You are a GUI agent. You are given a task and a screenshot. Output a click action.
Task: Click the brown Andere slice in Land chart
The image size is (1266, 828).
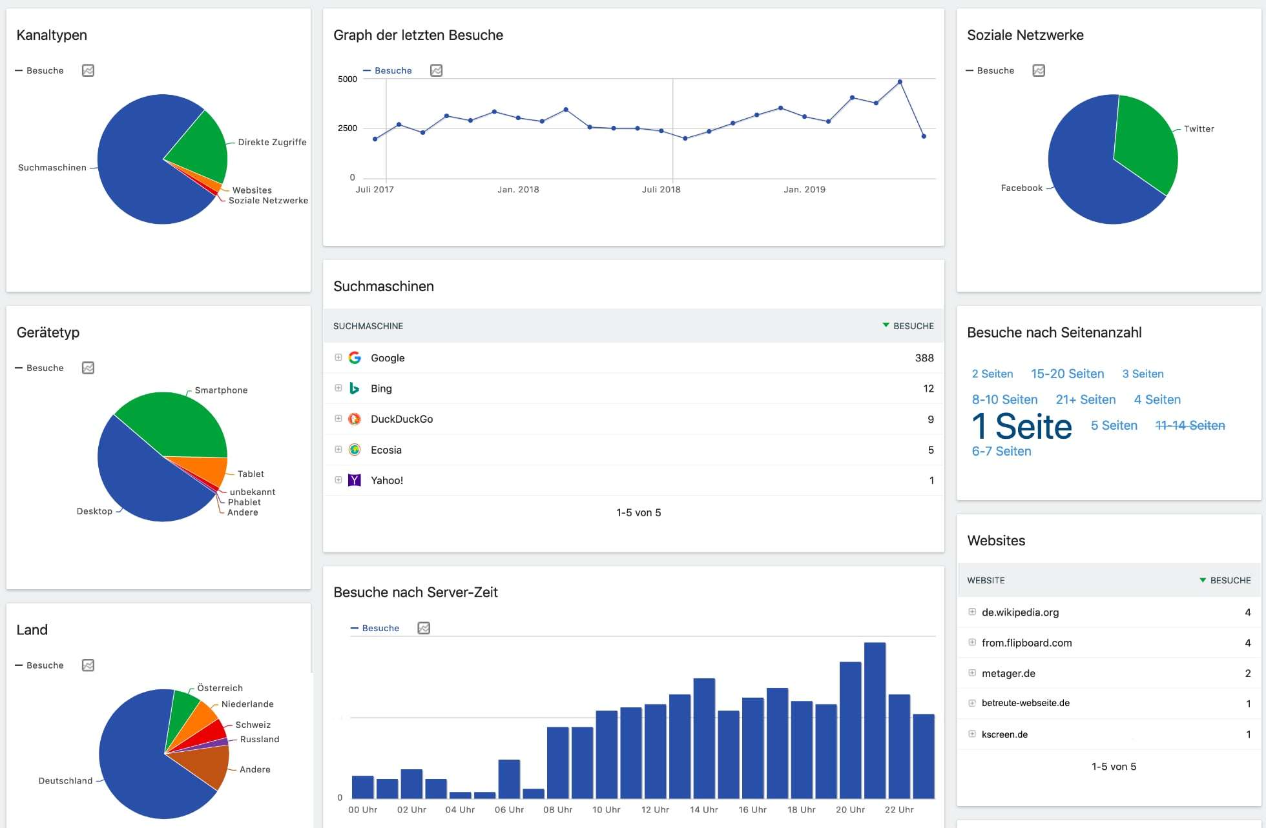207,765
